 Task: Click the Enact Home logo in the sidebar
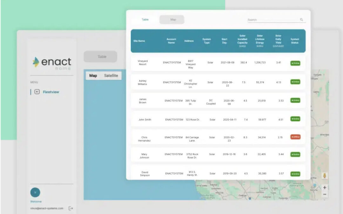coord(51,62)
